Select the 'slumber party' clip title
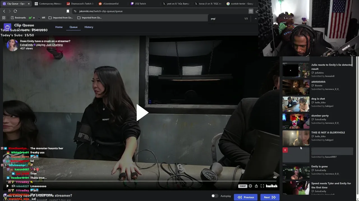 (320, 116)
